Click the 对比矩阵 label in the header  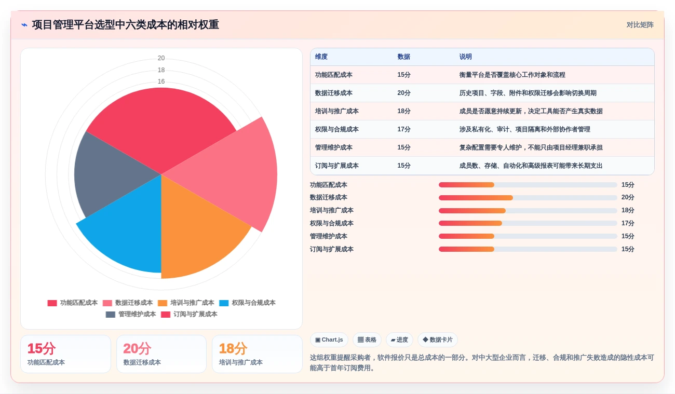640,25
